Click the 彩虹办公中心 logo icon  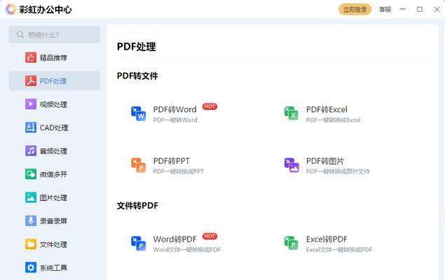point(11,9)
